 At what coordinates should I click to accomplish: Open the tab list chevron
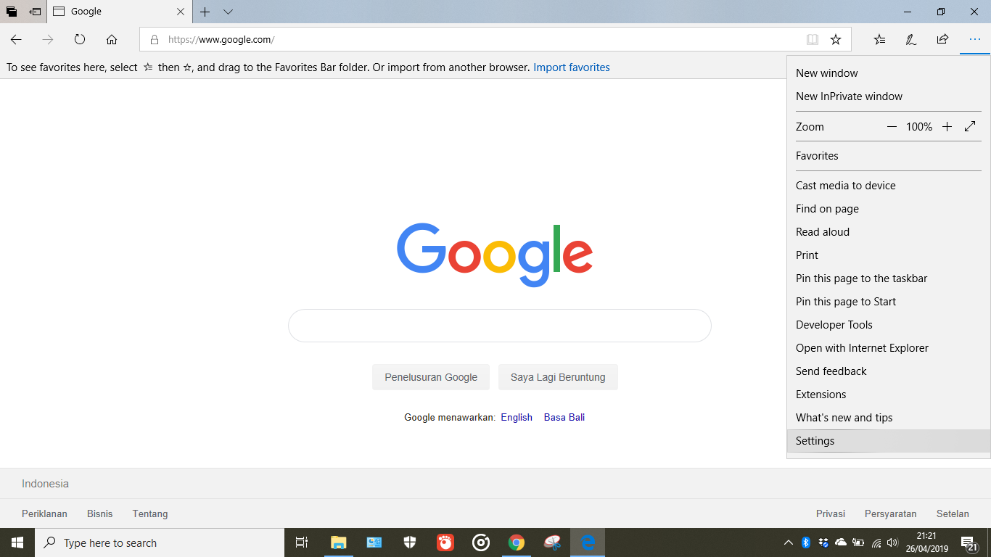pyautogui.click(x=228, y=12)
